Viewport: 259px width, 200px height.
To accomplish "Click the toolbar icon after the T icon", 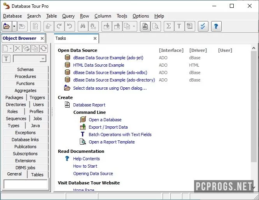I will pos(190,26).
